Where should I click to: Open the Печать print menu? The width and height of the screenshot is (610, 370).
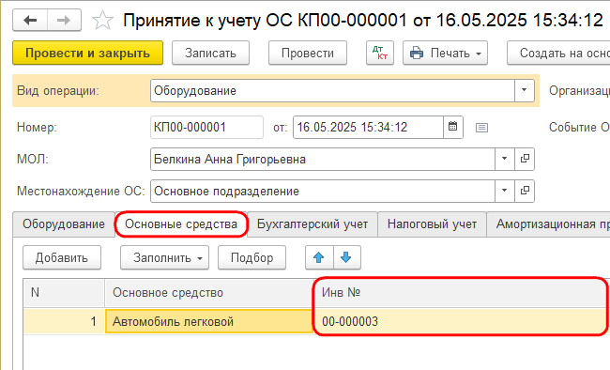(445, 53)
